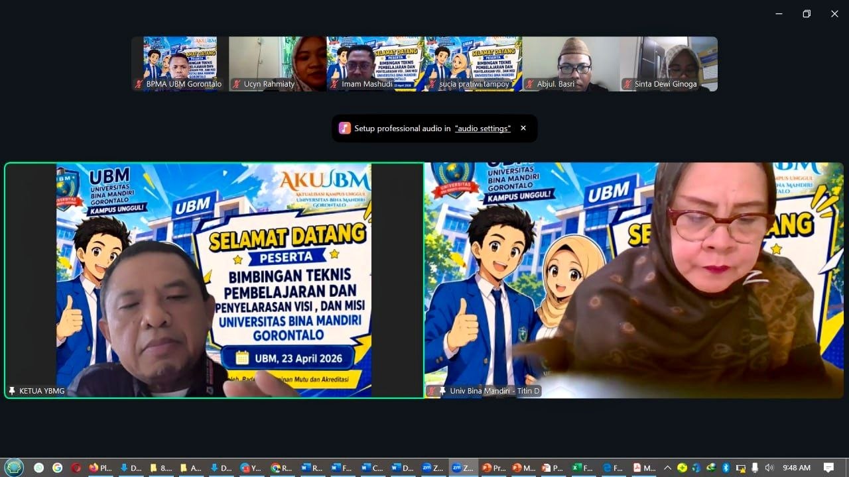Click muted mic icon beside Univ Bina Mandiri
The width and height of the screenshot is (849, 477).
click(x=432, y=391)
